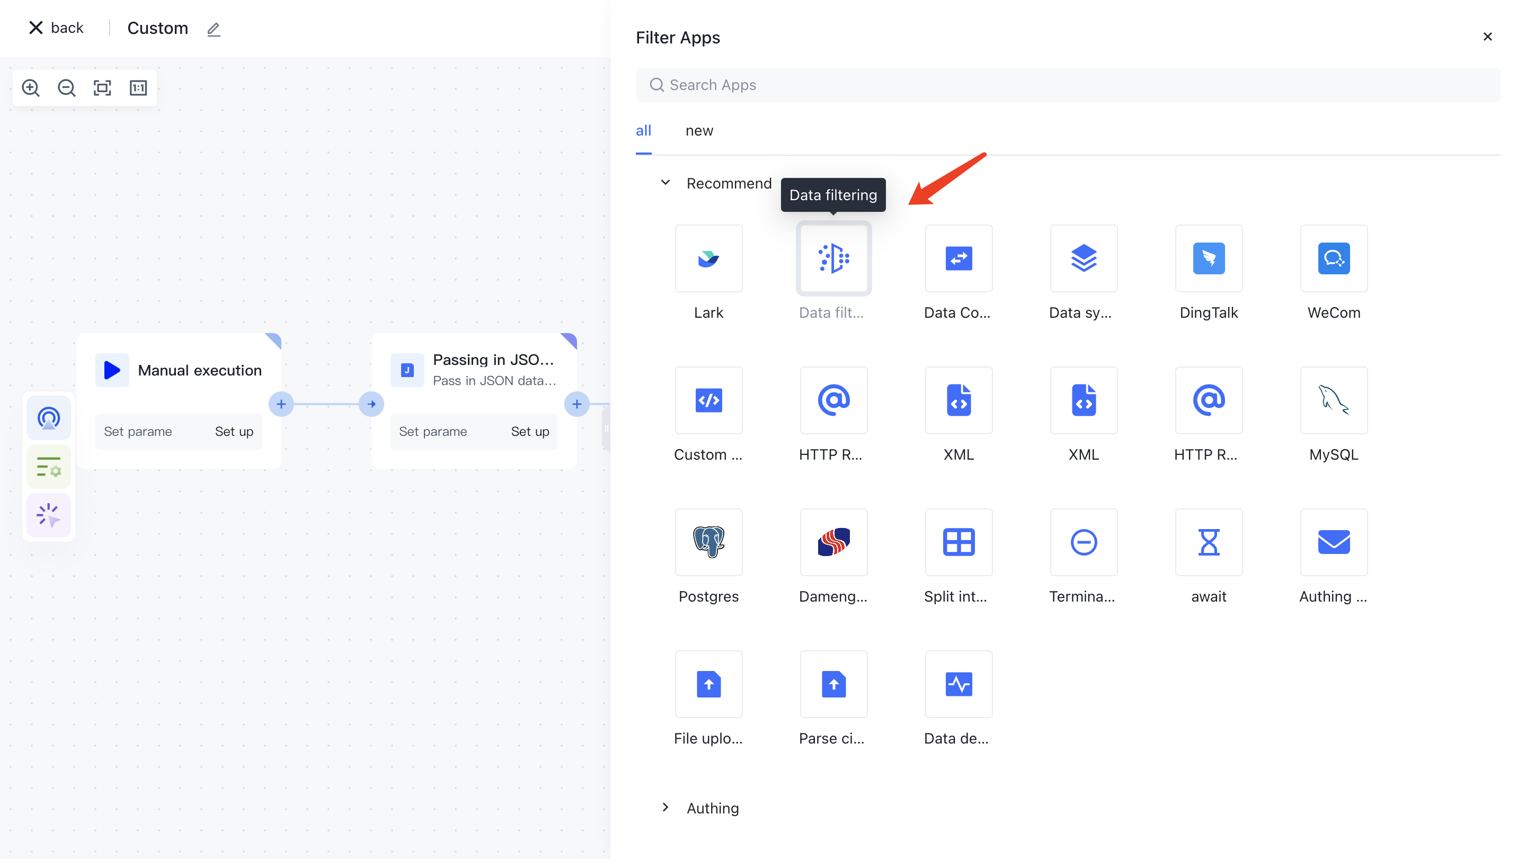Choose the DingTalk app icon
The width and height of the screenshot is (1526, 859).
click(x=1208, y=258)
